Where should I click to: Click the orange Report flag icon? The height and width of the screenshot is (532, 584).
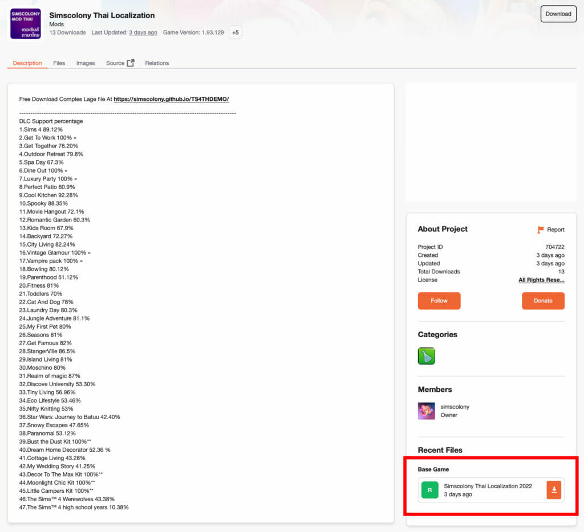[541, 230]
